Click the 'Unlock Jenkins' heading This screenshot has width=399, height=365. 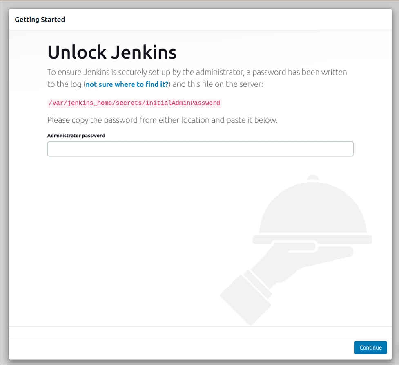pos(112,52)
